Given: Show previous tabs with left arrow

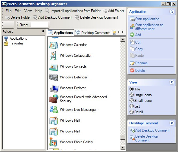Looking at the screenshot, I should click(118, 32).
